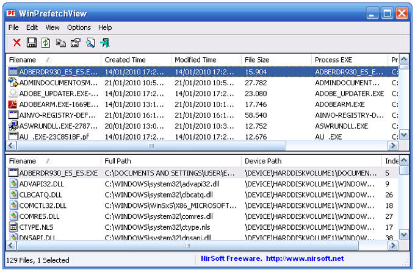The width and height of the screenshot is (415, 273).
Task: Click lower pane scroll up arrow
Action: click(x=404, y=160)
